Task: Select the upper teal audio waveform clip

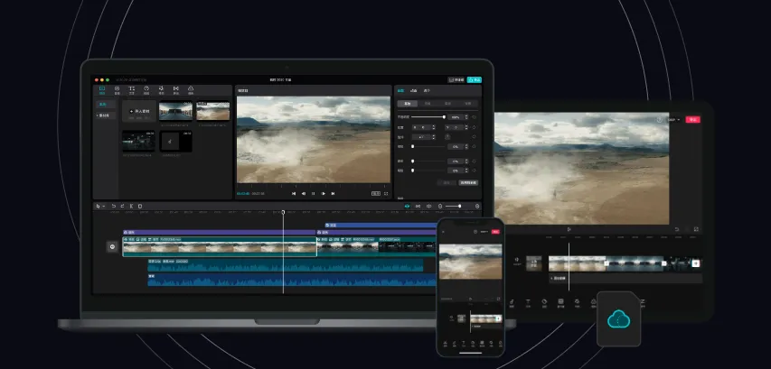Action: pyautogui.click(x=286, y=265)
